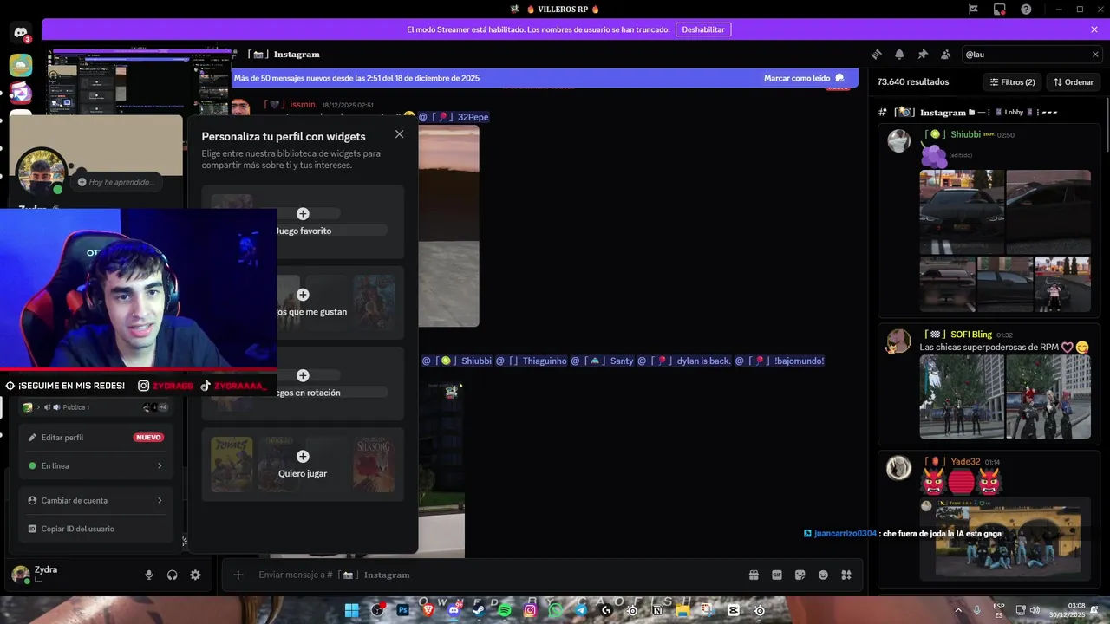
Task: Open the green server icon in sidebar
Action: click(21, 65)
